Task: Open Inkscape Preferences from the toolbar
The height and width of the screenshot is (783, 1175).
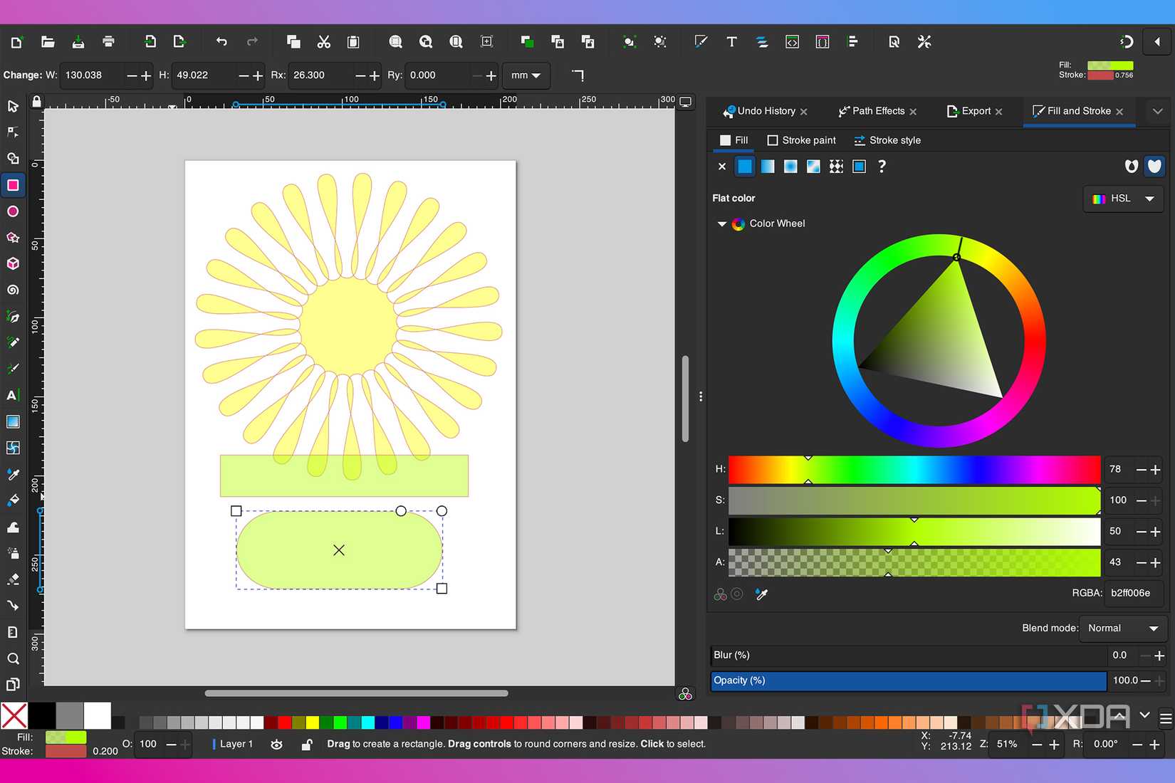Action: (x=924, y=42)
